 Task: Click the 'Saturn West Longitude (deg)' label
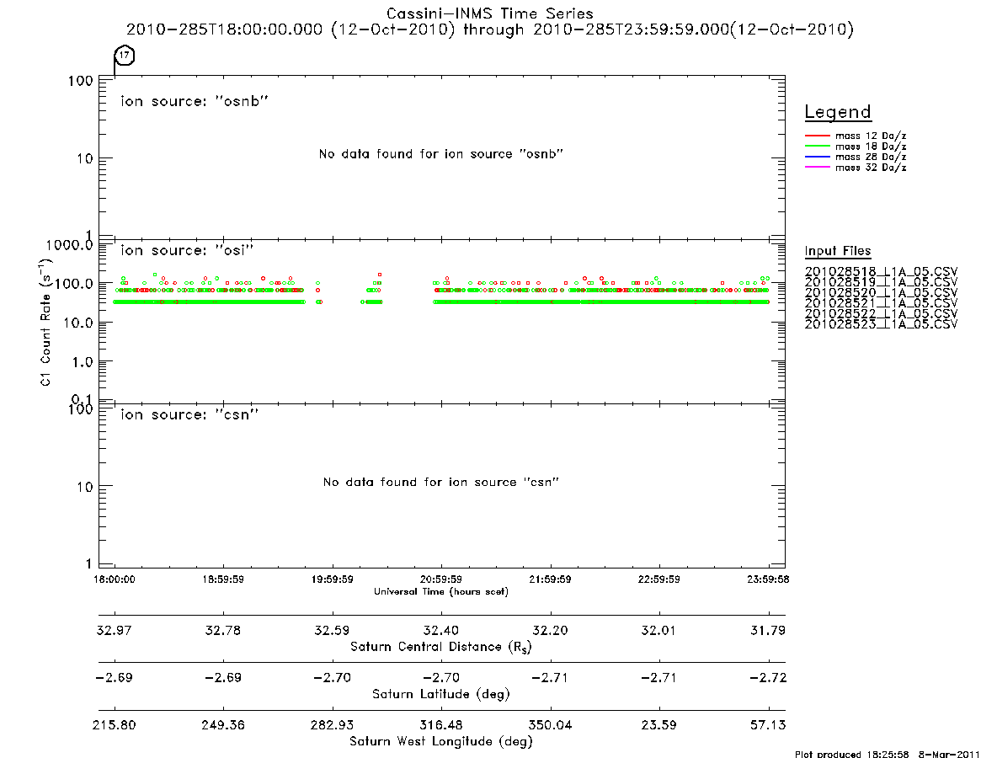441,742
